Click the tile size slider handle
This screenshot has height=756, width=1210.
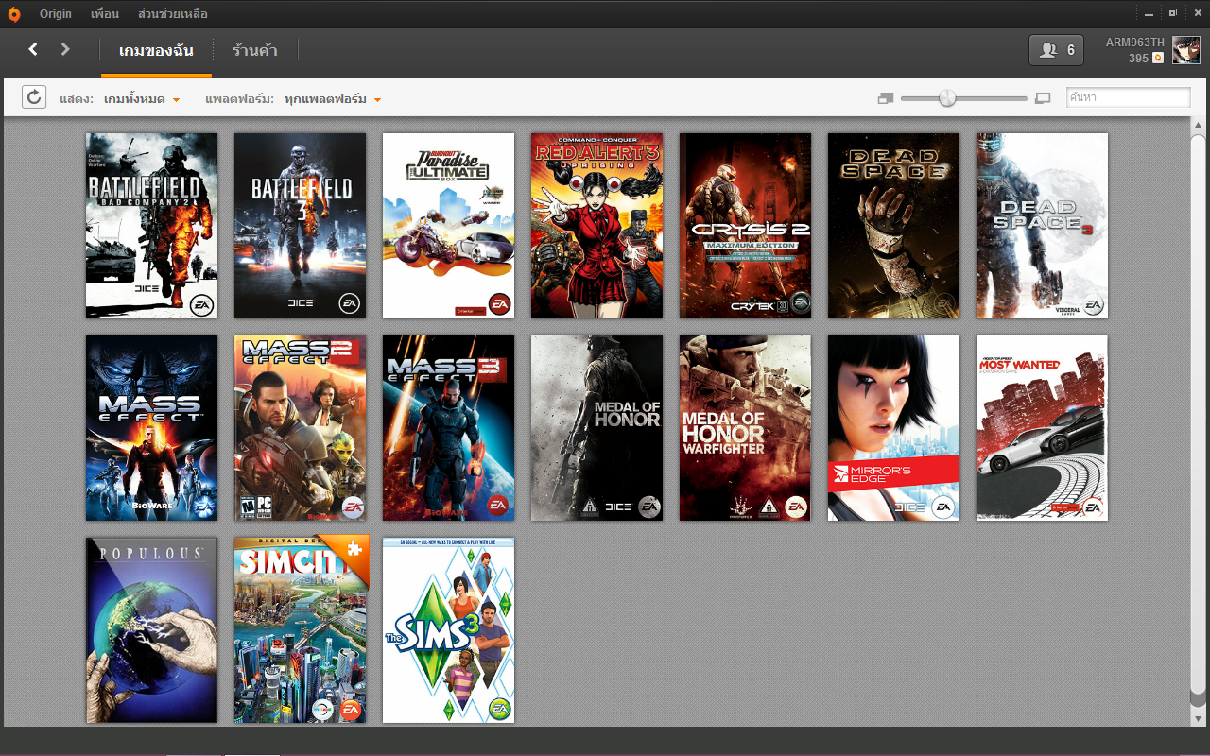[x=947, y=98]
